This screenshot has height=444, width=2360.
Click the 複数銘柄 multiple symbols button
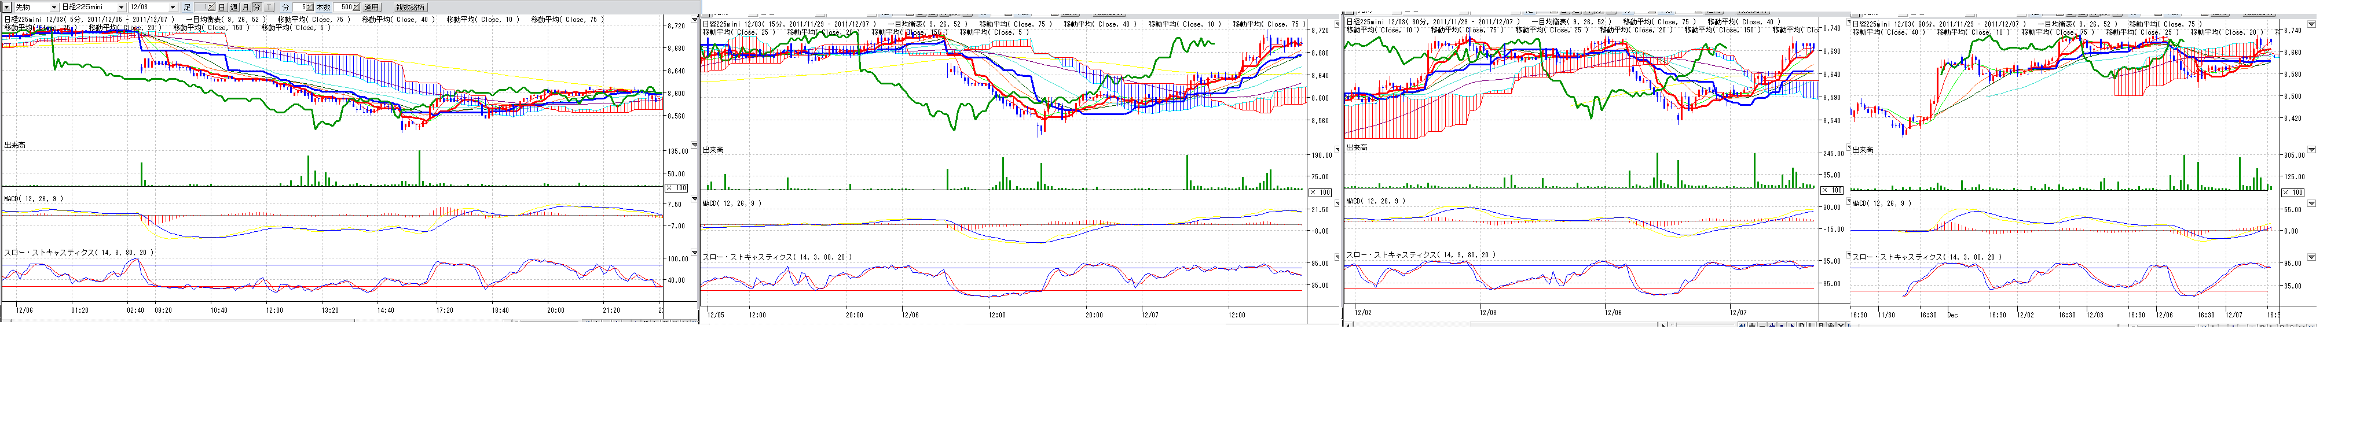[409, 8]
